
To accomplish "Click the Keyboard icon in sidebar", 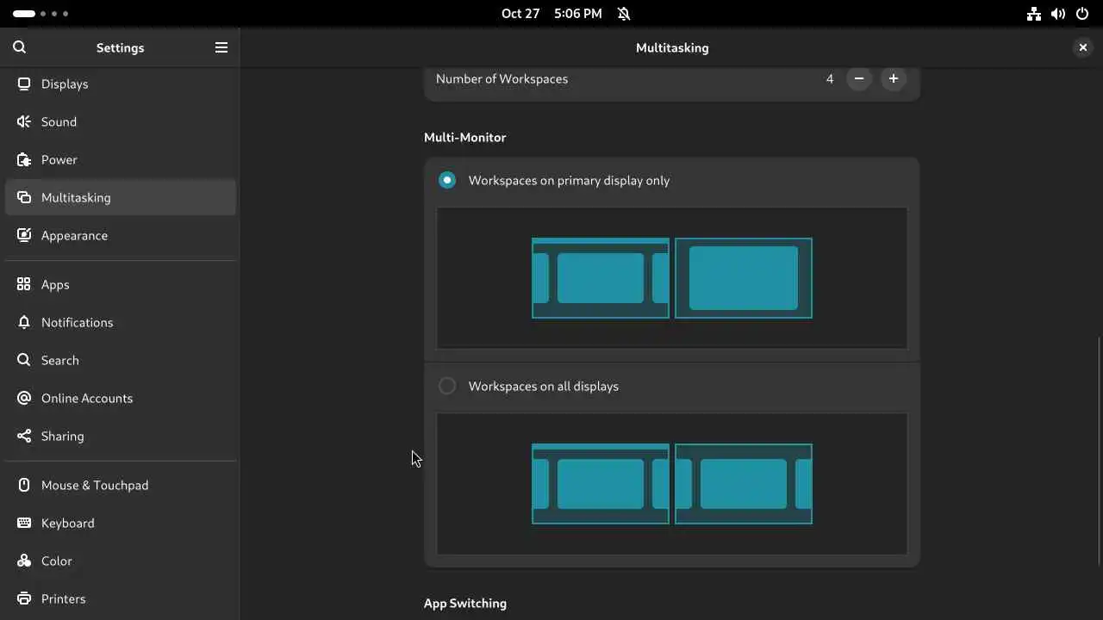I will pos(24,523).
